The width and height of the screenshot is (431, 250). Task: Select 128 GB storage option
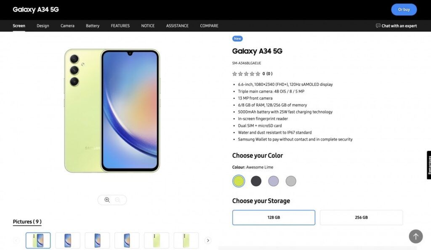tap(274, 218)
